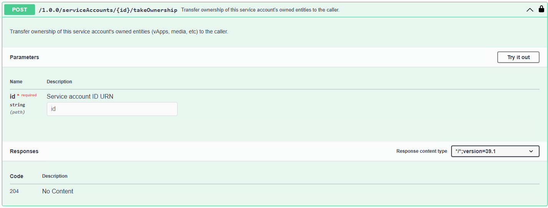The image size is (548, 208).
Task: Select the Parameters section heading
Action: (24, 57)
